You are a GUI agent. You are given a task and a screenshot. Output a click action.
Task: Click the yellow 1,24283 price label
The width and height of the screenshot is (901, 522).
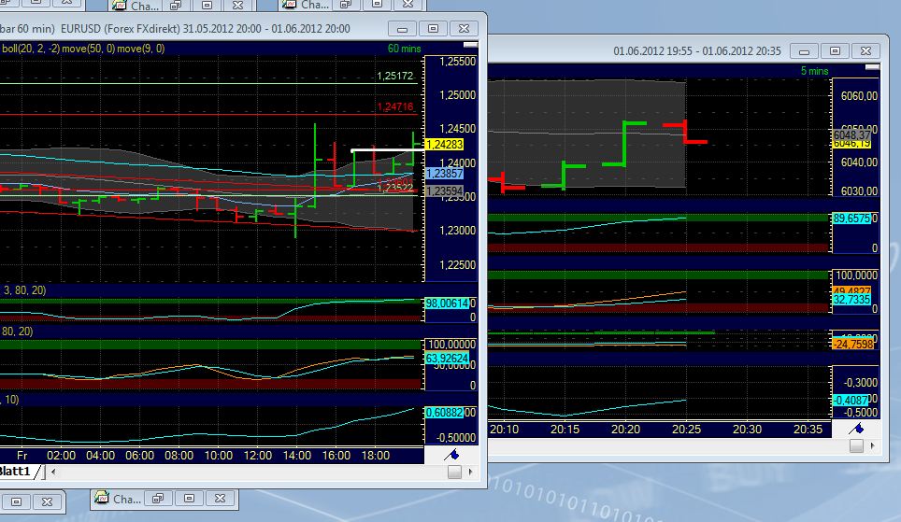point(444,145)
